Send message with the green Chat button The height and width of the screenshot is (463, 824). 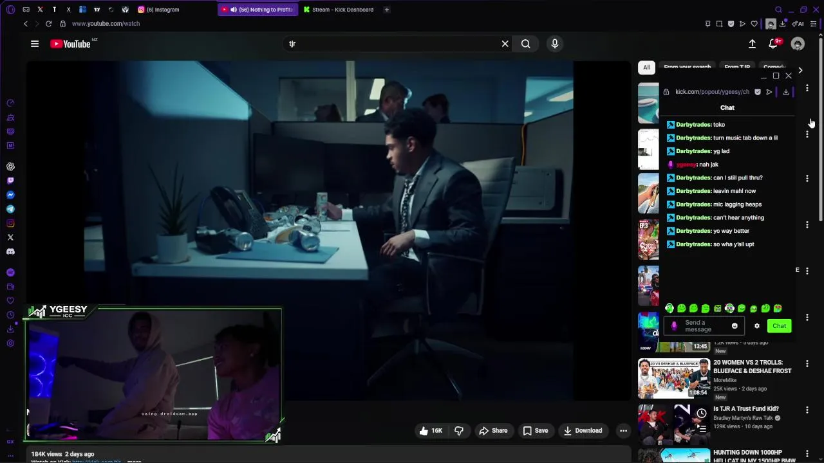coord(779,326)
